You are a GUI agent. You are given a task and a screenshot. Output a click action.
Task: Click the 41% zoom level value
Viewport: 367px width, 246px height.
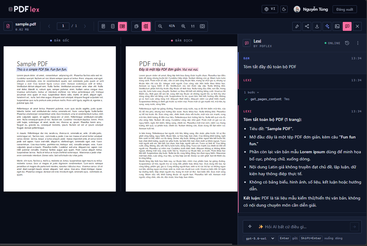click(172, 26)
